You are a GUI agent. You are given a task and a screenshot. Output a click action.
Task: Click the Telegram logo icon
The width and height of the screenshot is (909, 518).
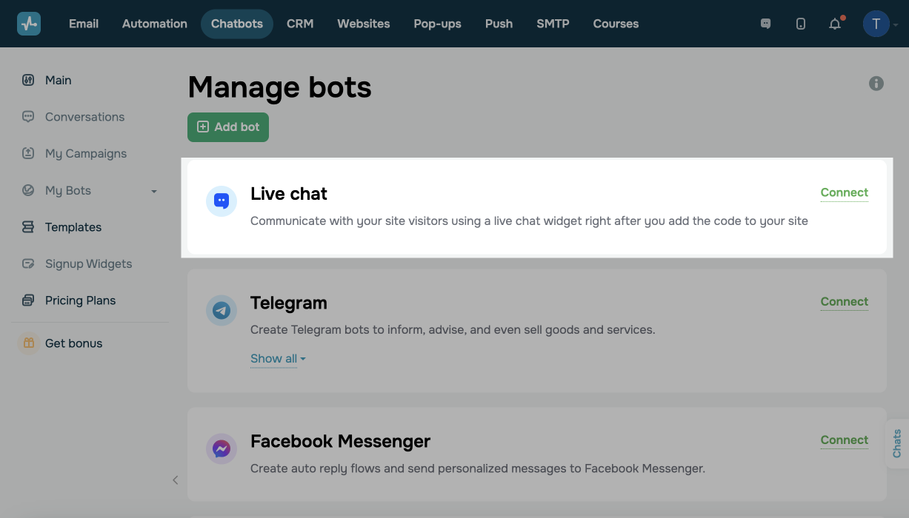(x=221, y=311)
